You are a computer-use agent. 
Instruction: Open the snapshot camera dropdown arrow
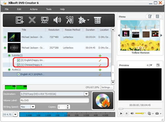[x=161, y=113]
